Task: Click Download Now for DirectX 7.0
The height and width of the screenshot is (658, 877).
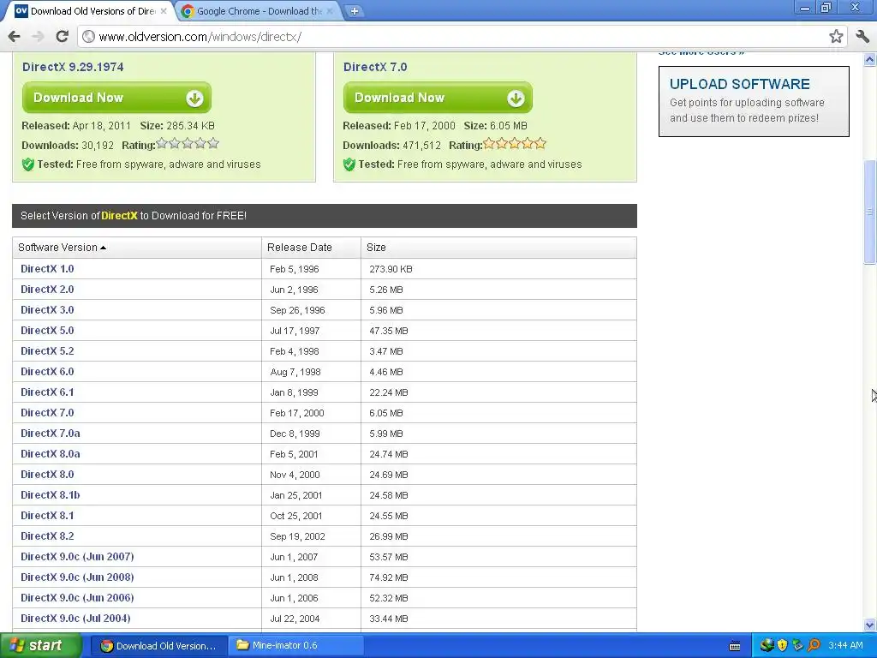Action: (x=438, y=98)
